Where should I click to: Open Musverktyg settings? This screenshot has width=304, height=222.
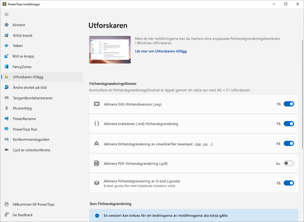[42, 108]
